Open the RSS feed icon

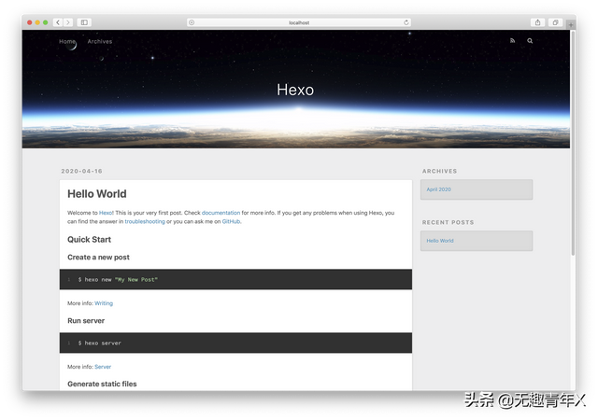click(x=513, y=41)
